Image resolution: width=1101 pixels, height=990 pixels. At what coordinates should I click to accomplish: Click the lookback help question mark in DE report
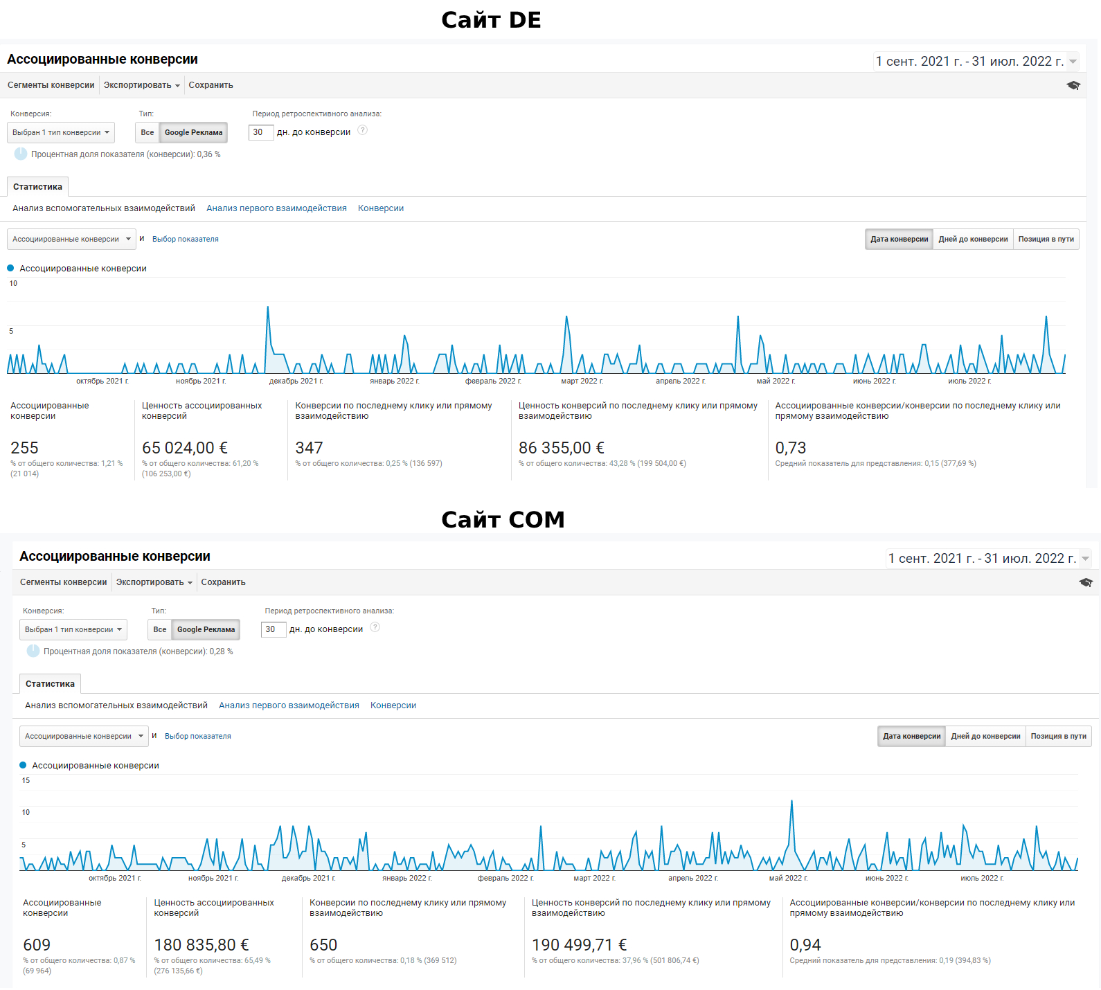pos(362,130)
